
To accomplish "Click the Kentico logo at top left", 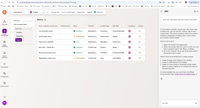I will click(4, 12).
